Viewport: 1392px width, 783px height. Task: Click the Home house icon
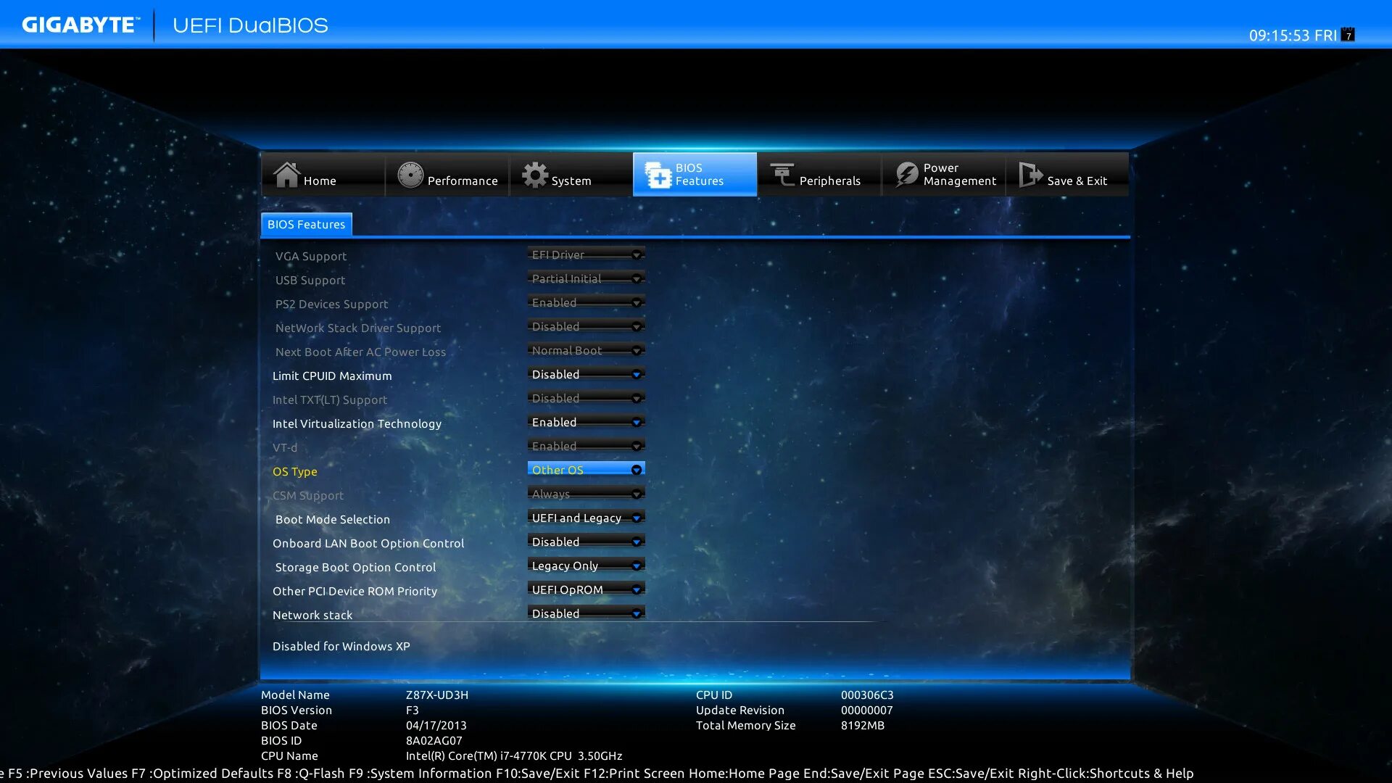click(286, 175)
